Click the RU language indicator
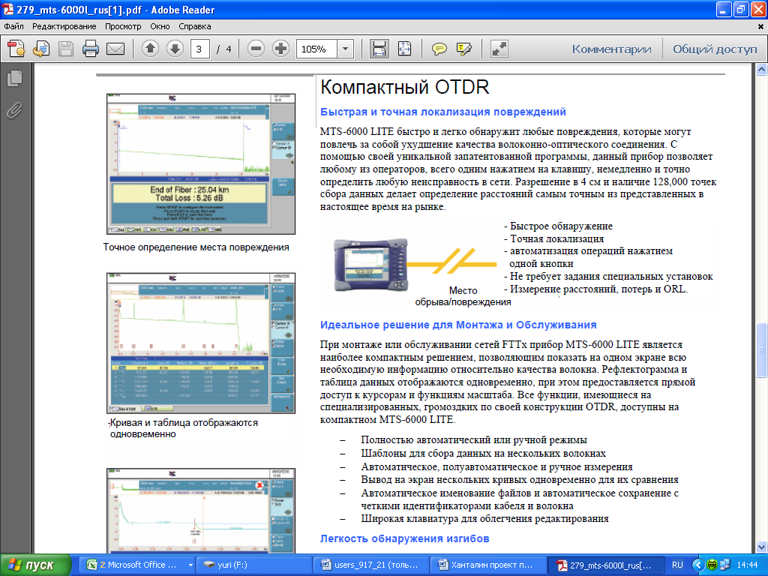768x576 pixels. [x=677, y=565]
